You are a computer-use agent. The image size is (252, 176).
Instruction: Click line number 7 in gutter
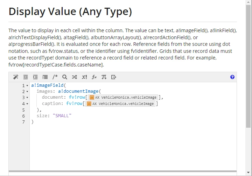tap(23, 122)
